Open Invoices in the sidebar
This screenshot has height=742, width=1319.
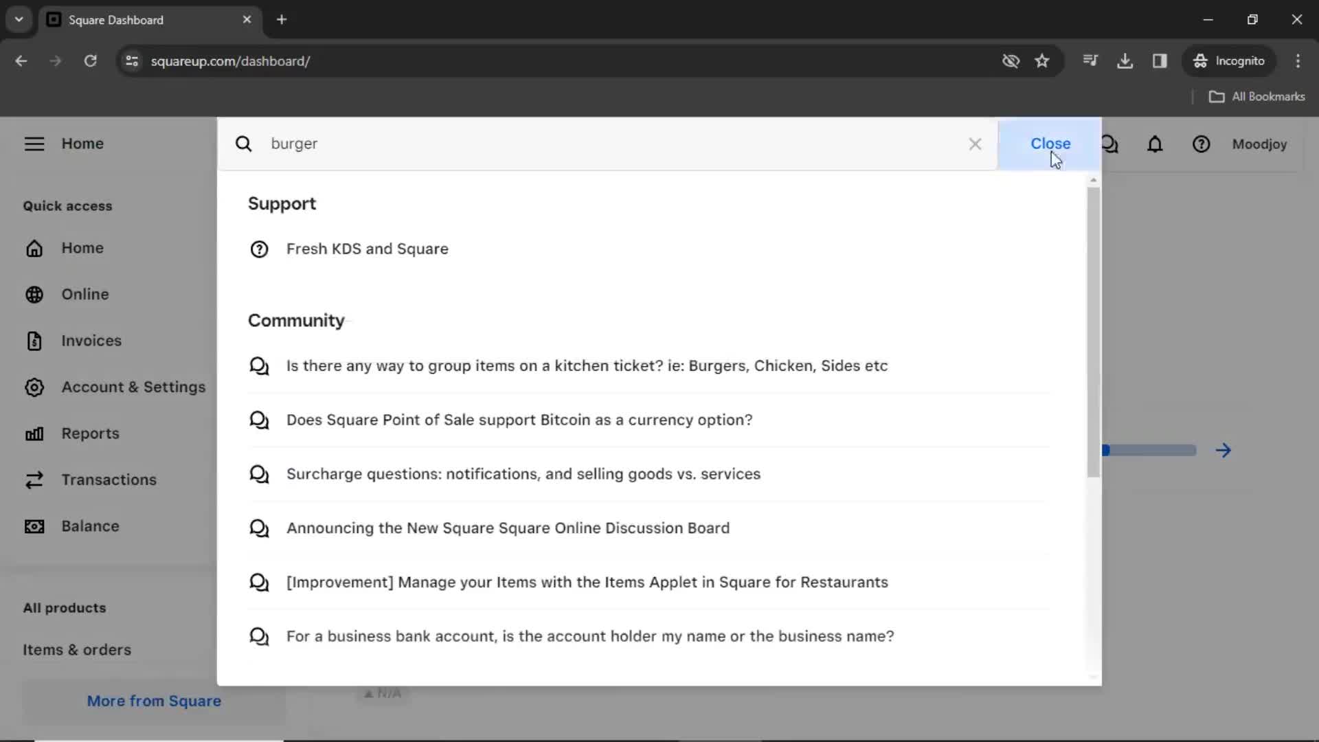[x=91, y=341]
